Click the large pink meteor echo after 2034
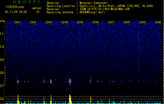Screen dimensions: 164x104 70,81
